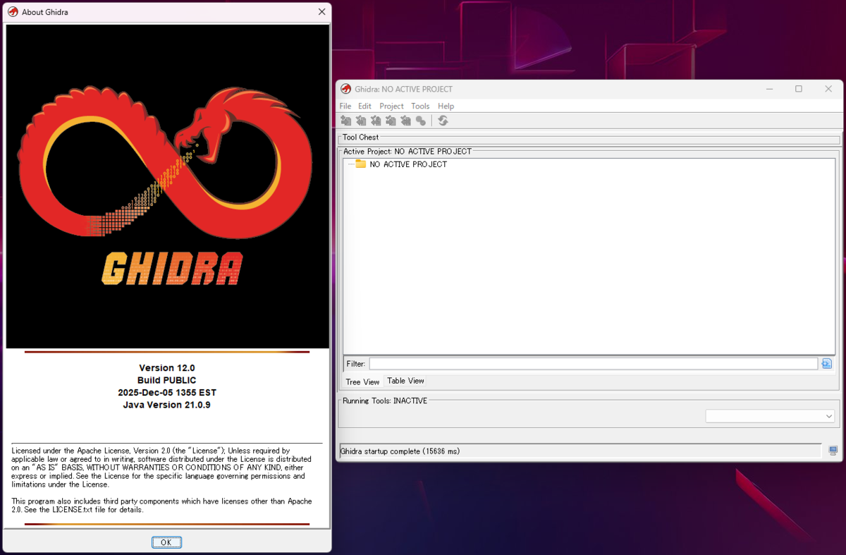Click the 'Active Project: NO ACTIVE PROJECT' panel label

pos(407,152)
